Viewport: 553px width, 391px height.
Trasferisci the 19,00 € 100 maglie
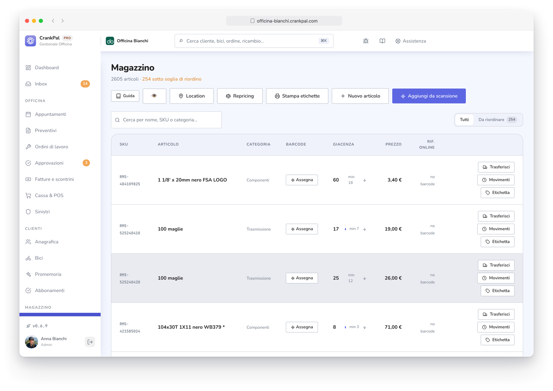(x=496, y=216)
